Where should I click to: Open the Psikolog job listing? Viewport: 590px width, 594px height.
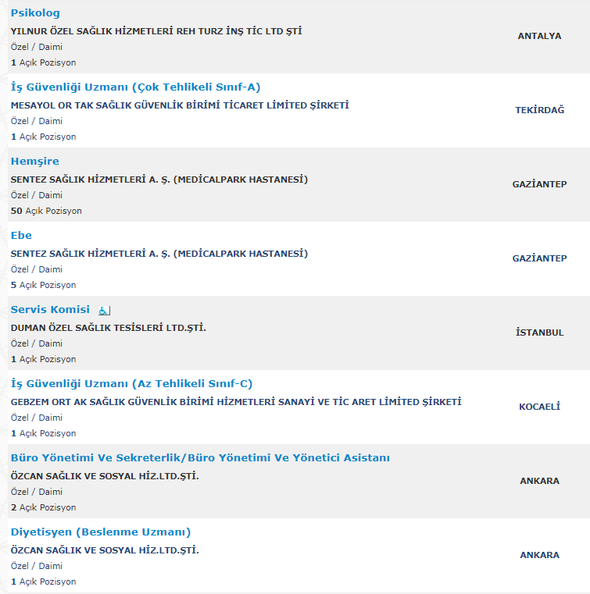coord(35,13)
